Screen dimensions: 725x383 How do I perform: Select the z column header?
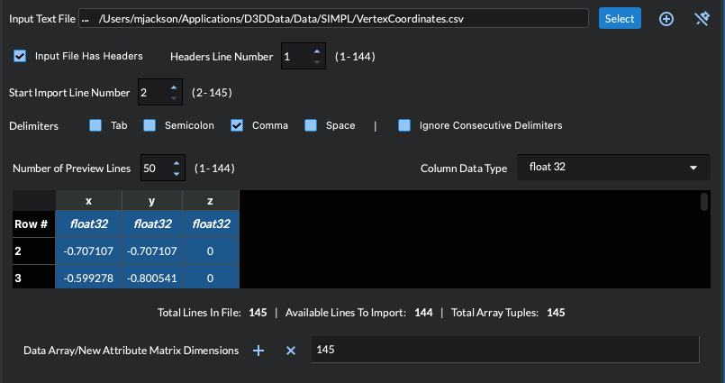pyautogui.click(x=211, y=201)
